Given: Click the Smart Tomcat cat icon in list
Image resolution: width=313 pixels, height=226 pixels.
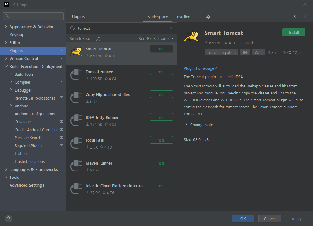Looking at the screenshot, I should pos(76,52).
